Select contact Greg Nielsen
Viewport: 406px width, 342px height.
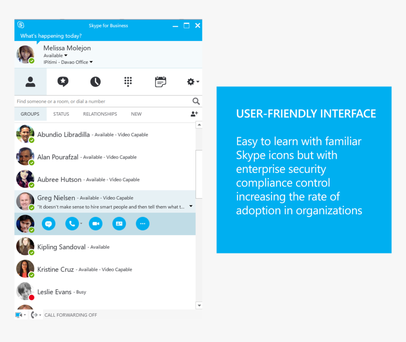click(105, 201)
